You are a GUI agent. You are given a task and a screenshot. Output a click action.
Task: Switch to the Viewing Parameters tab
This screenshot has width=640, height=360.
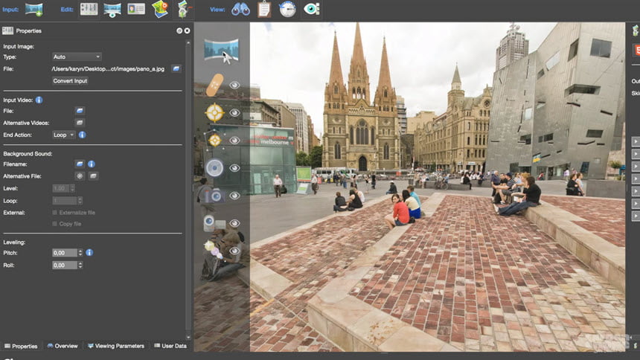tap(116, 346)
